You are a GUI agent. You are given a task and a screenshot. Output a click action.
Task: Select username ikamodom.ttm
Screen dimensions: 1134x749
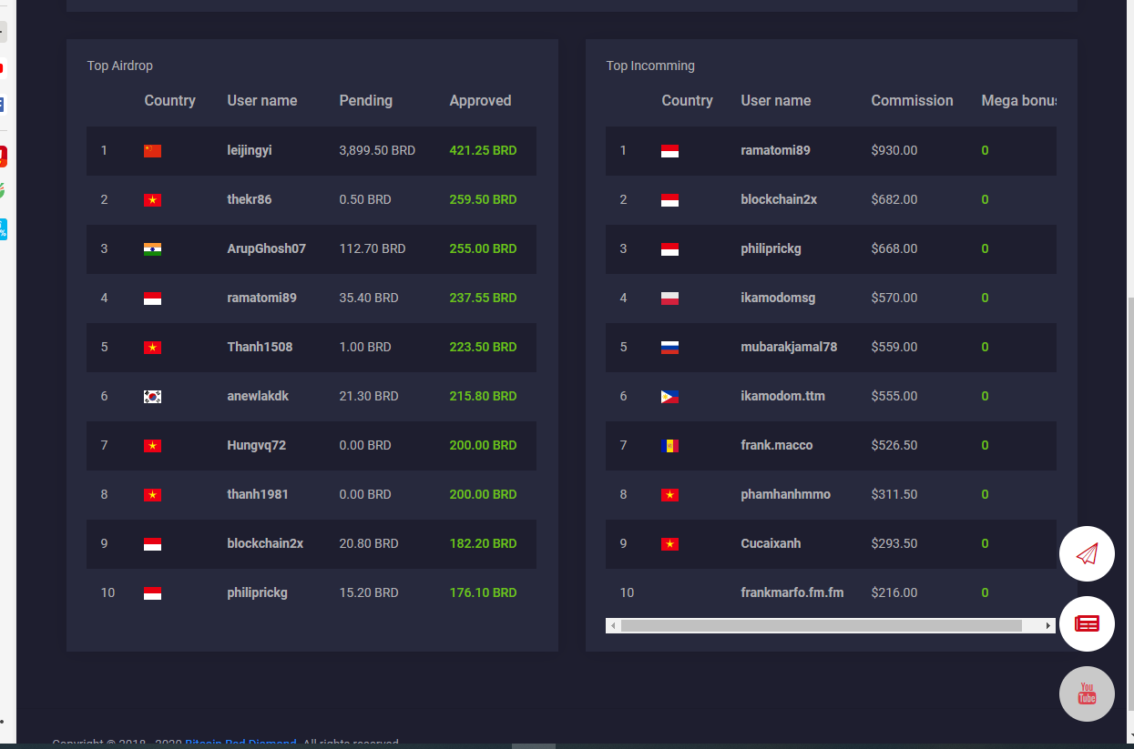782,396
